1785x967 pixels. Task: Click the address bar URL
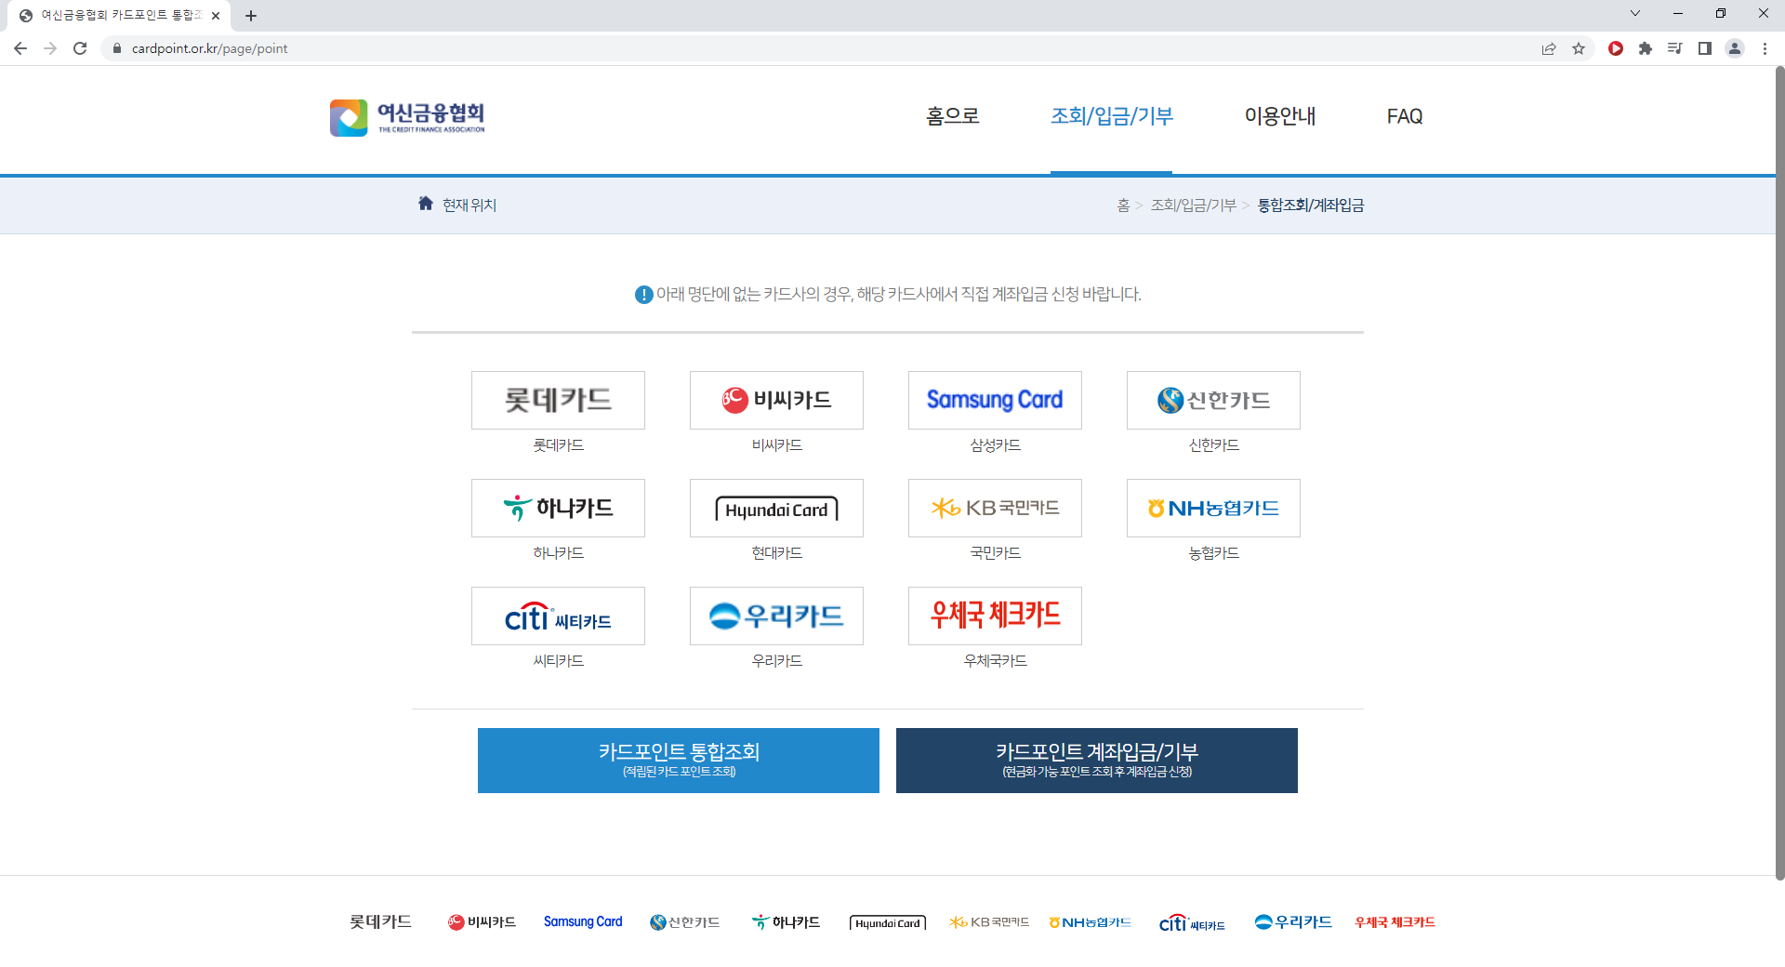pyautogui.click(x=209, y=48)
